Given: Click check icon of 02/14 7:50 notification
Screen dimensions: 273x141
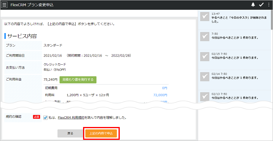Looking at the screenshot, I should click(x=205, y=76).
